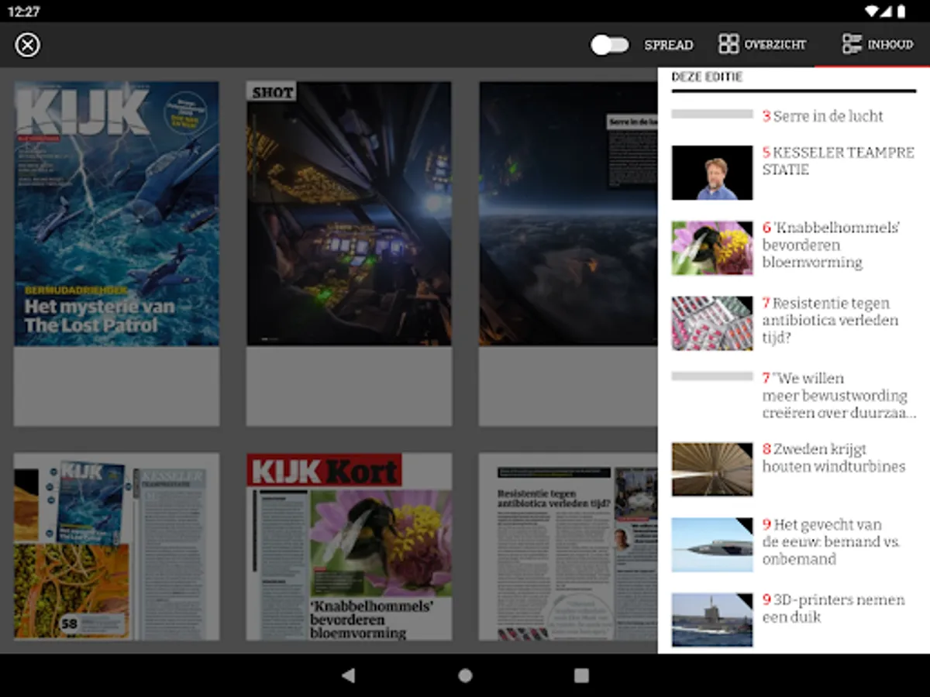Image resolution: width=930 pixels, height=697 pixels.
Task: Open the Inhoud list icon
Action: click(x=852, y=44)
